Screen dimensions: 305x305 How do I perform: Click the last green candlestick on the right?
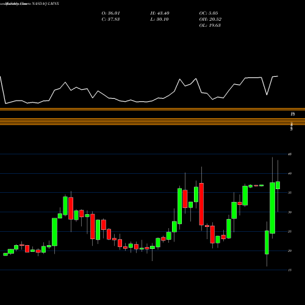click(x=278, y=185)
